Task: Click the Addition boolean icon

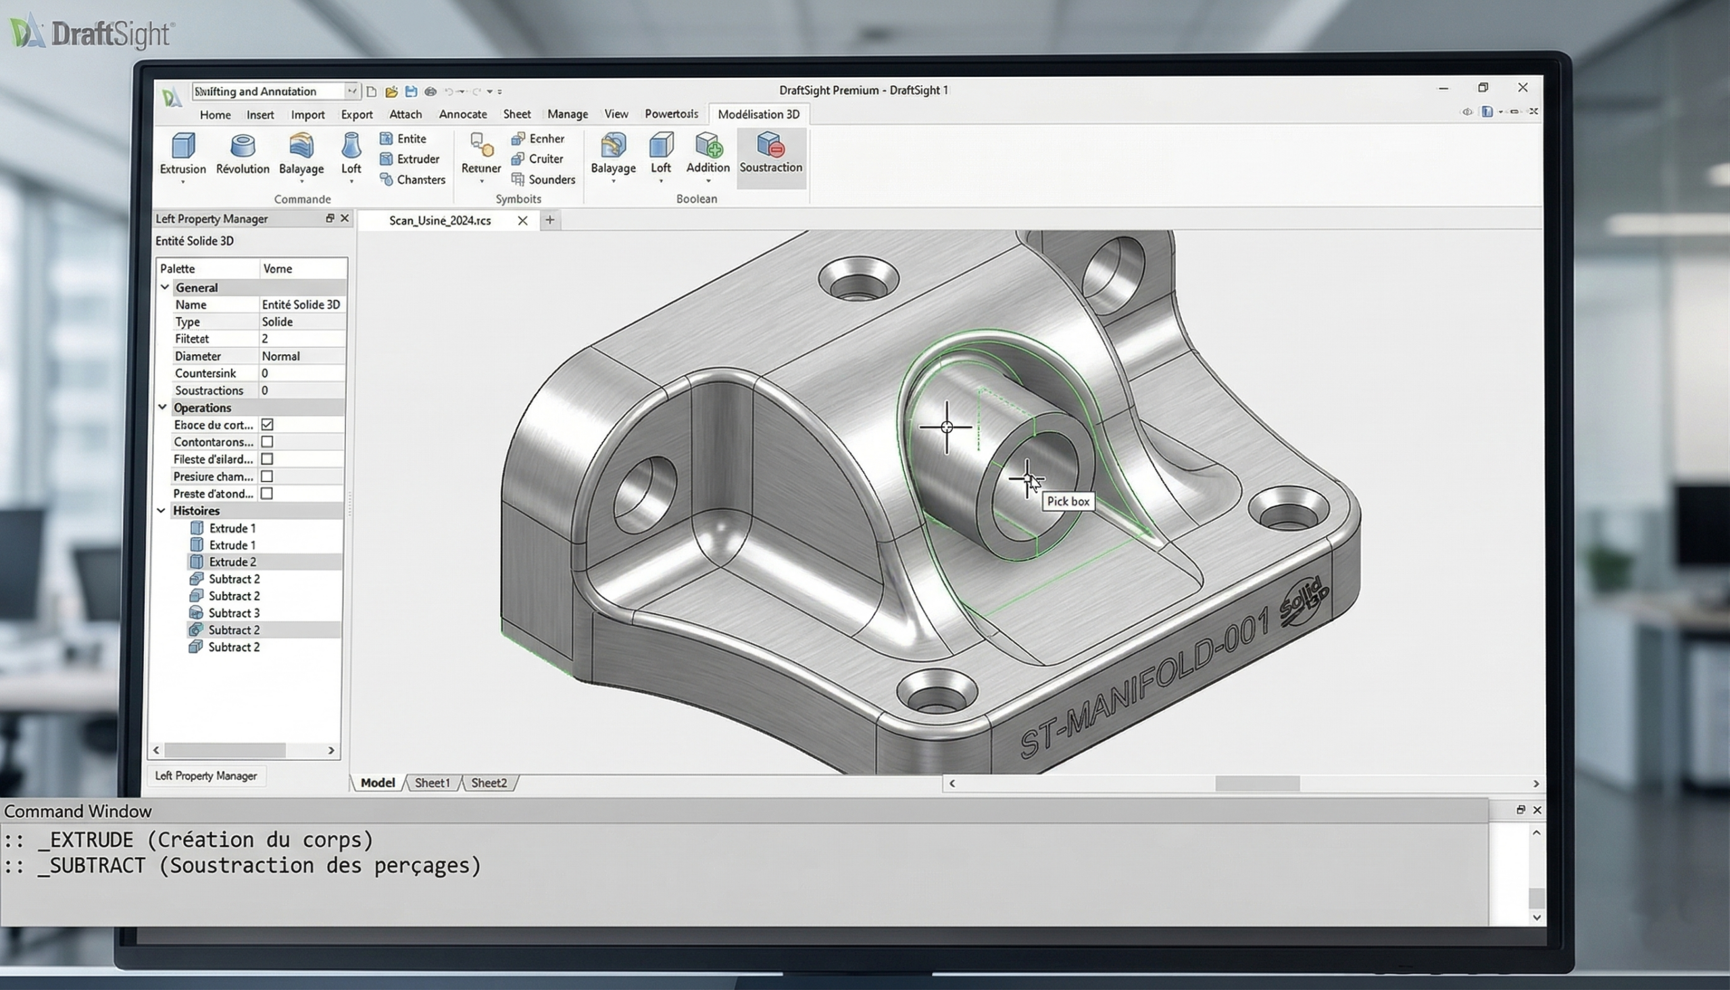Action: tap(708, 145)
